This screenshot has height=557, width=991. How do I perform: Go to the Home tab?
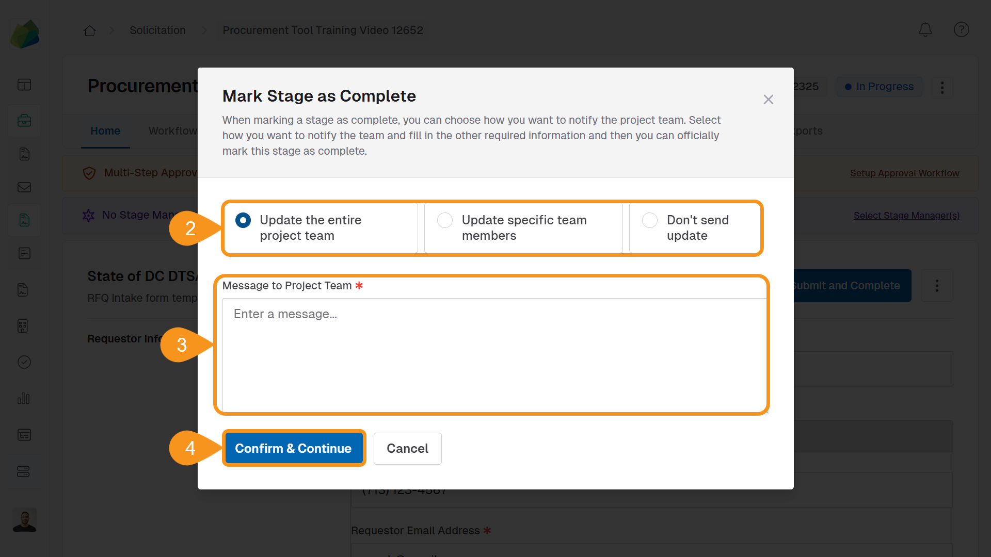coord(105,130)
